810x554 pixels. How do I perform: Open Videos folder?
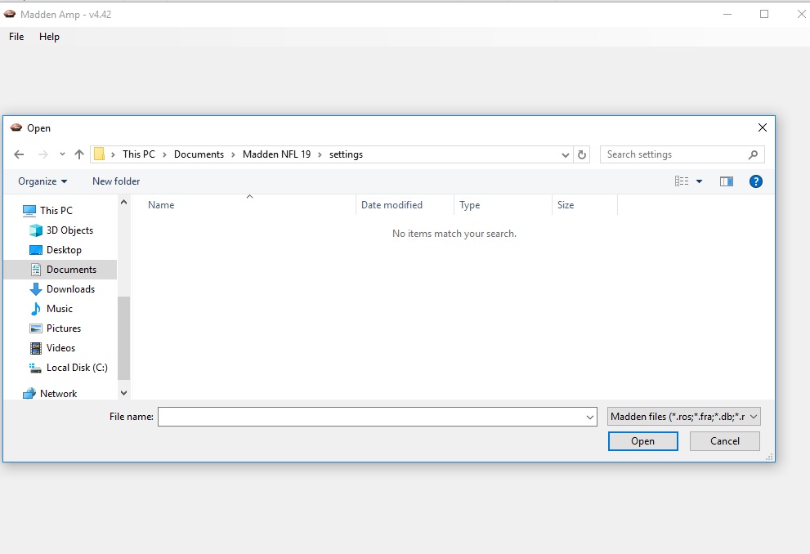click(61, 348)
